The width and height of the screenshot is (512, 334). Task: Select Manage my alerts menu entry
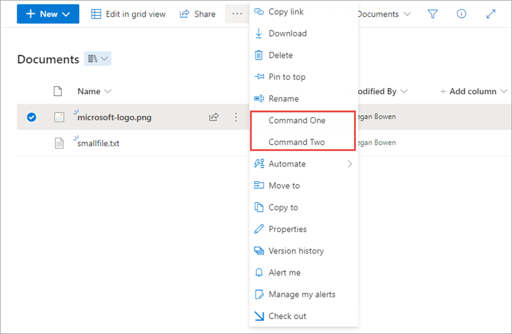303,294
